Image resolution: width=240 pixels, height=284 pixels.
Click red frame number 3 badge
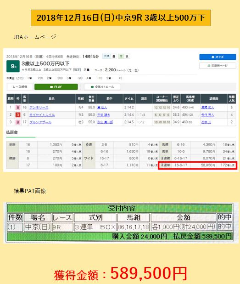[18, 115]
